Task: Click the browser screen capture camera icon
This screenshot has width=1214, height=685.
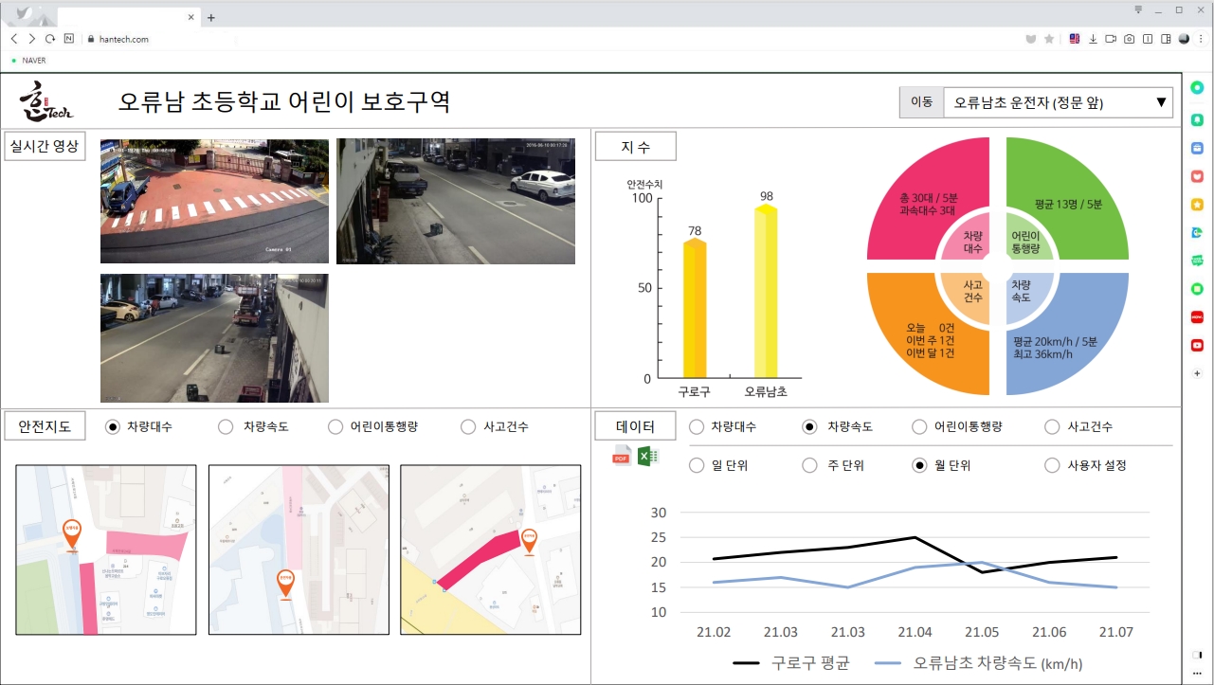Action: [x=1129, y=39]
